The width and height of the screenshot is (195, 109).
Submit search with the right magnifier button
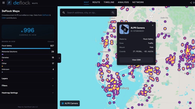click(x=113, y=12)
